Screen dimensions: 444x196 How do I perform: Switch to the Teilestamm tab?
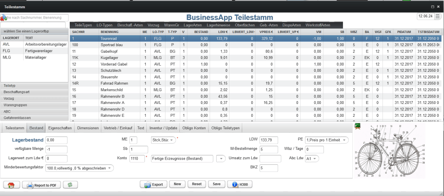[x=15, y=128]
